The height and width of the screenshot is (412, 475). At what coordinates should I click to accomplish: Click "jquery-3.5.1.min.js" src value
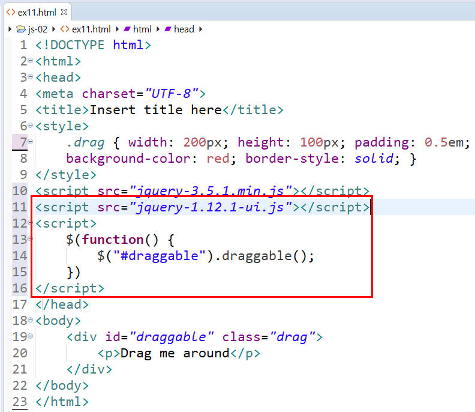(x=211, y=191)
